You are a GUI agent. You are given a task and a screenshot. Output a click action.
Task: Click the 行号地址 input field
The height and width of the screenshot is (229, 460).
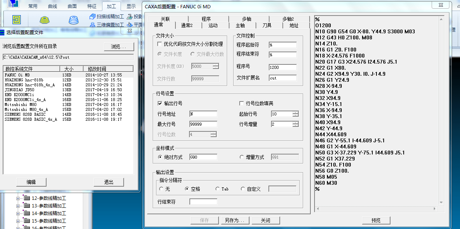(203, 114)
